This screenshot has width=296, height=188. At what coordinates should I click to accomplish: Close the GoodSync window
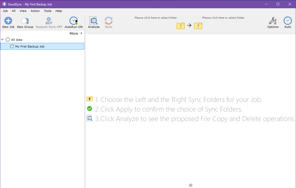coord(290,4)
